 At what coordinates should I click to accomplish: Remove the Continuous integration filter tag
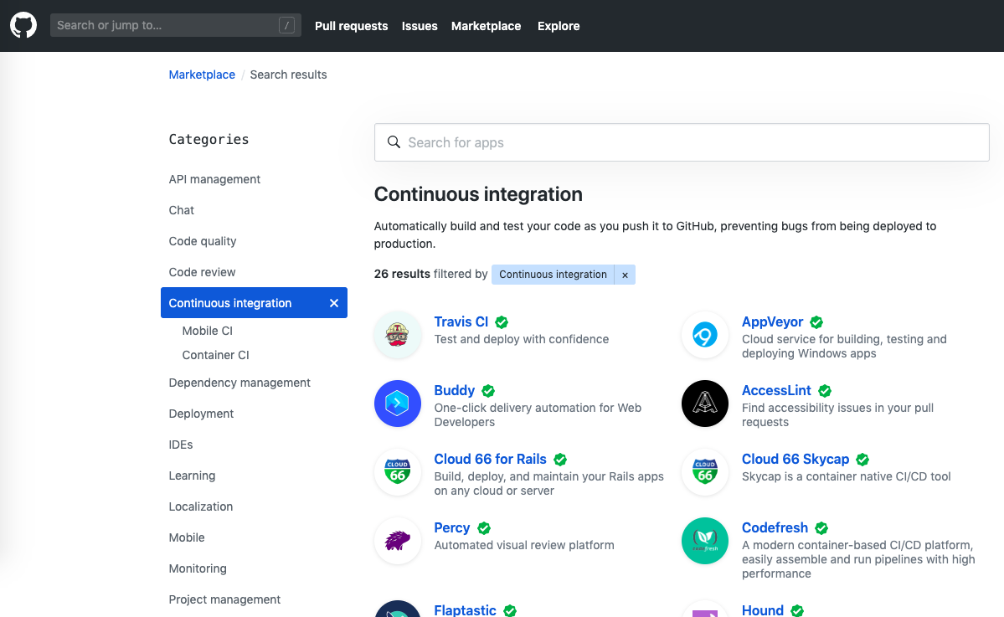pos(625,275)
